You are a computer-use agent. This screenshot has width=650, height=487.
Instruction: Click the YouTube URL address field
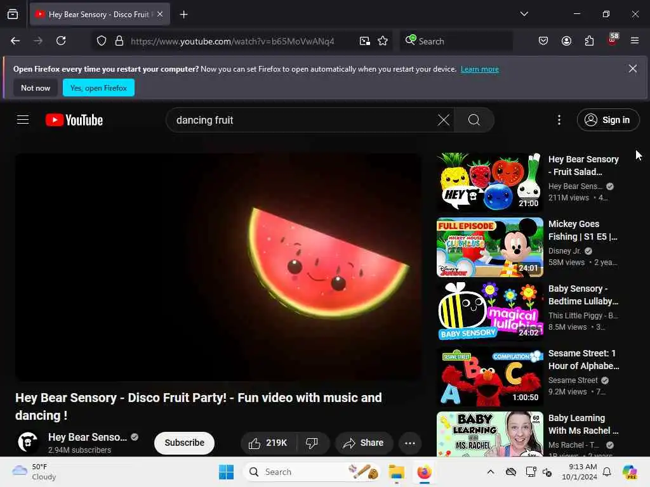232,41
